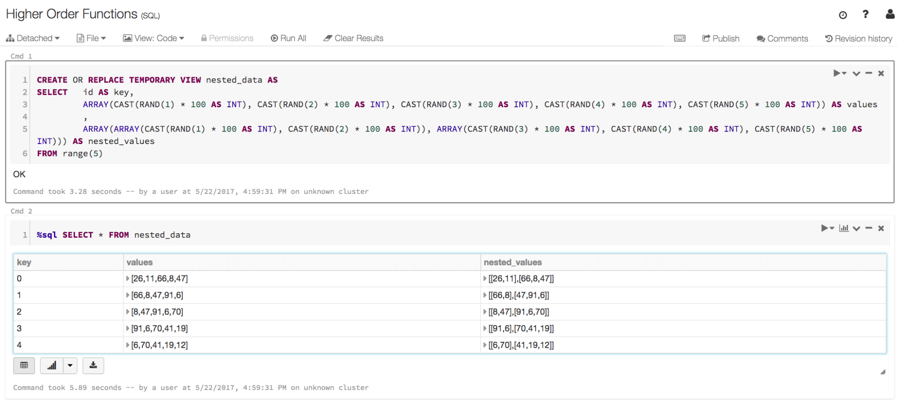
Task: Click the clock schedule icon
Action: point(843,15)
